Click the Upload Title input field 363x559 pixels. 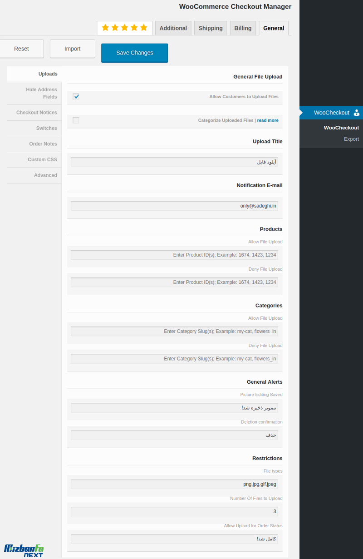174,162
